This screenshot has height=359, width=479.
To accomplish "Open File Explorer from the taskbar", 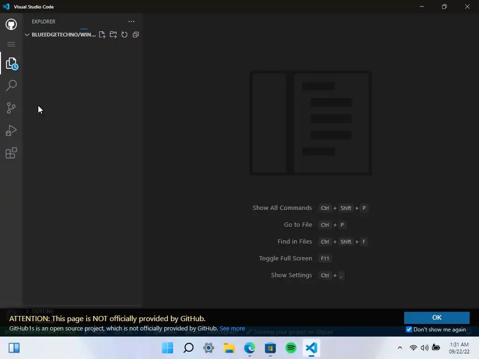I will click(x=229, y=348).
